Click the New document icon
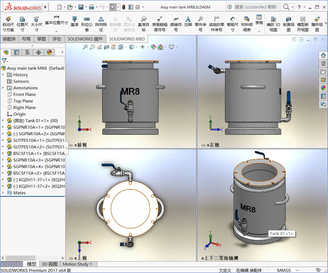The image size is (328, 273). (60, 7)
